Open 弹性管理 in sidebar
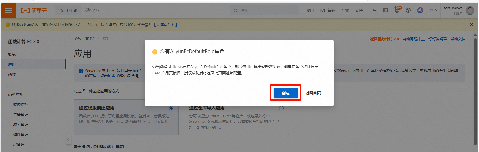The image size is (479, 152). pos(21,134)
